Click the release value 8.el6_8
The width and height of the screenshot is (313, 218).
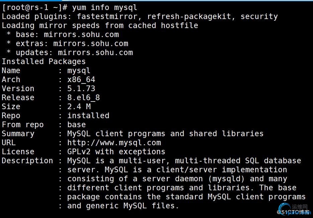84,97
